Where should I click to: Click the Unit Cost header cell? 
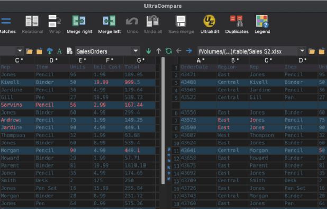click(x=108, y=67)
